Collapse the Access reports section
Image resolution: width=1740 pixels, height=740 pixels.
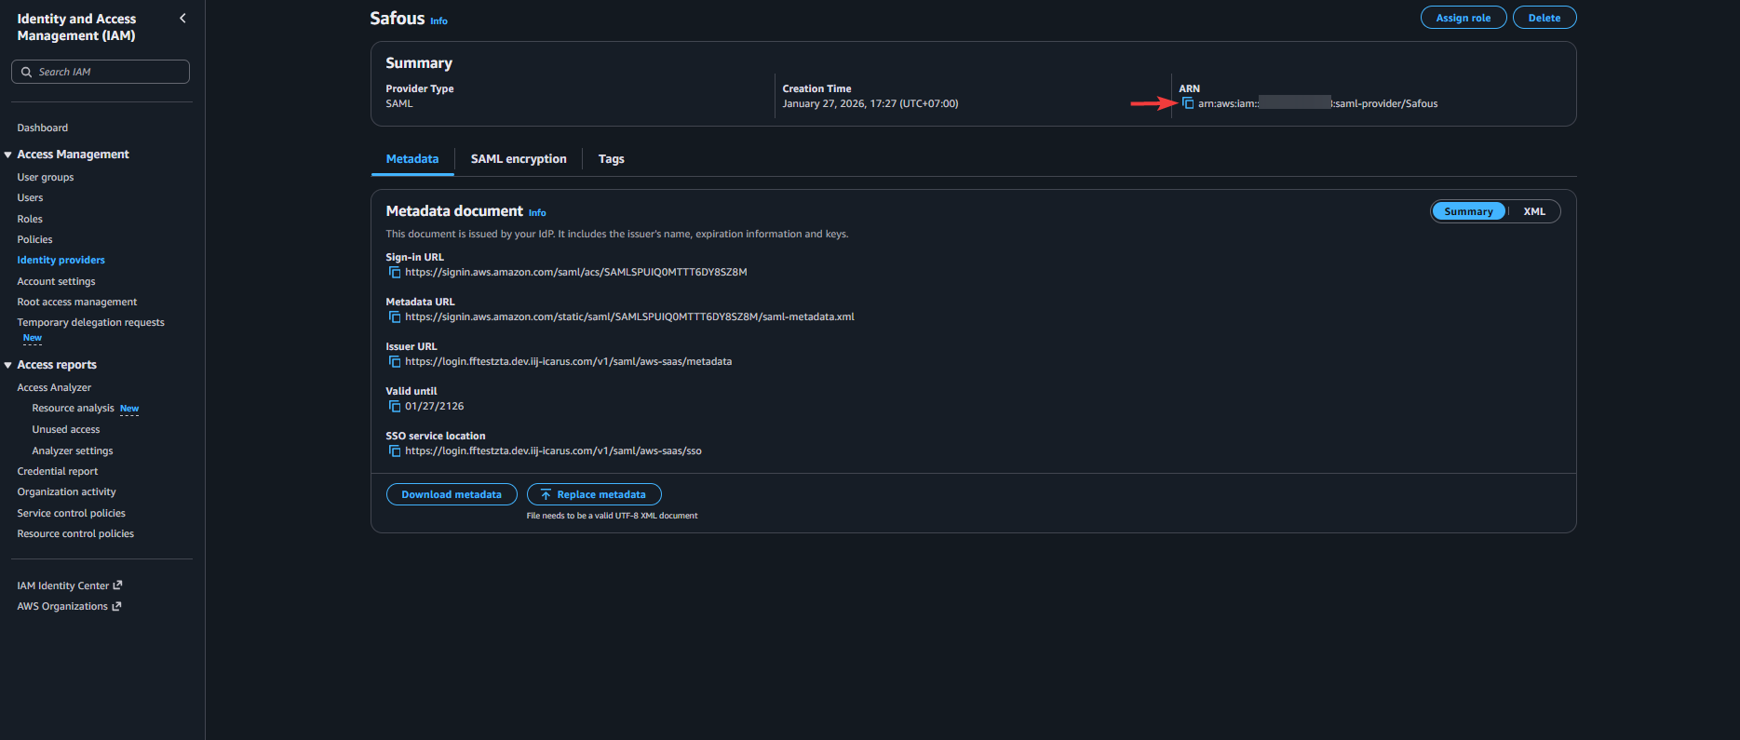pyautogui.click(x=8, y=365)
